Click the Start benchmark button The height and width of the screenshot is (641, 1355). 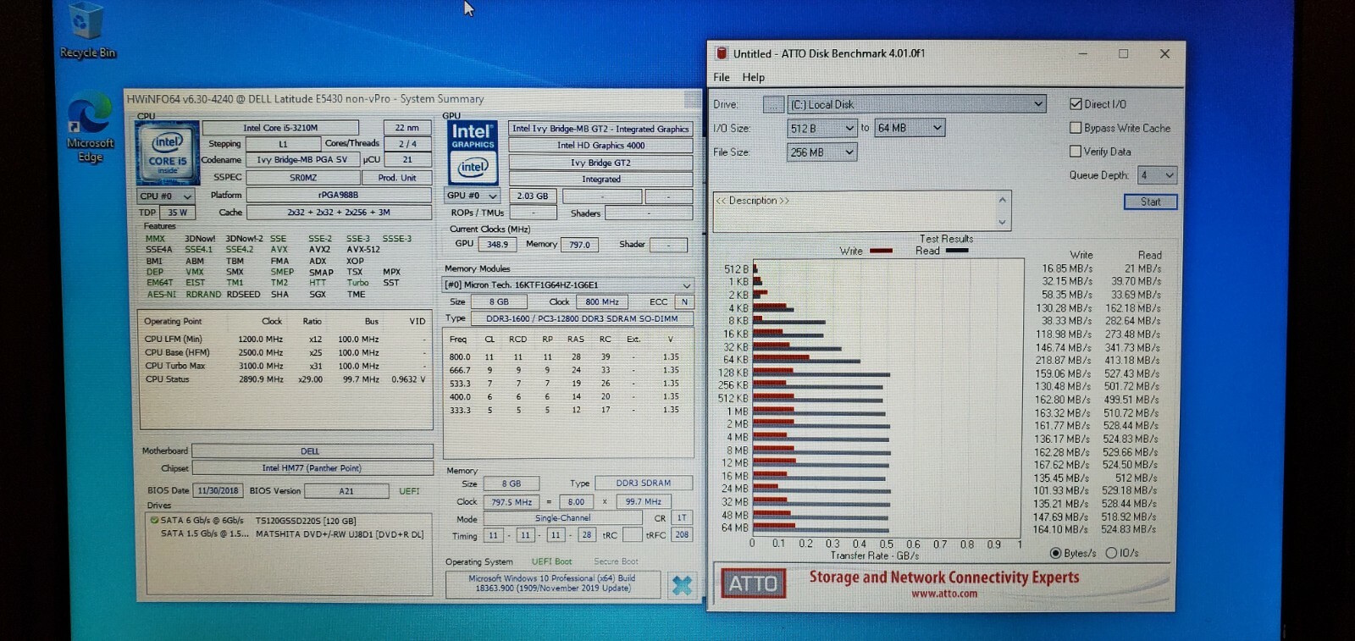pos(1150,202)
